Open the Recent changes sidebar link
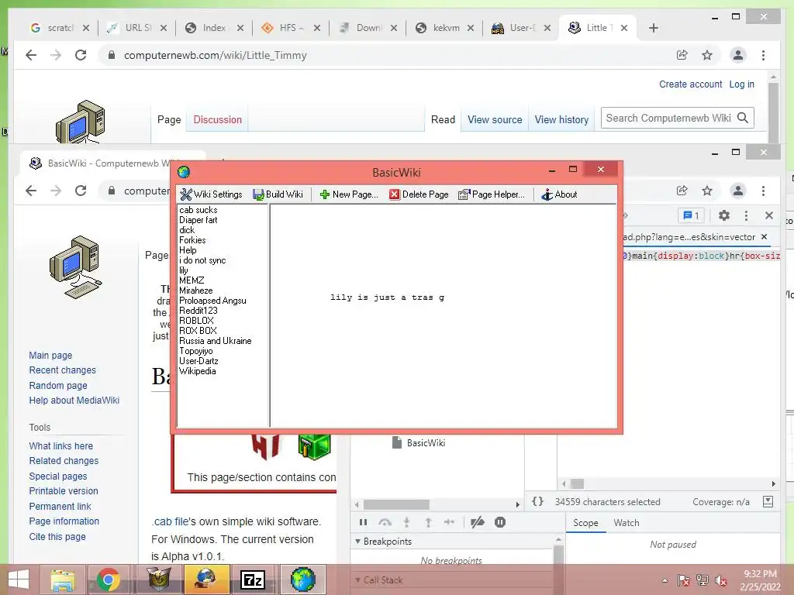The image size is (794, 595). pyautogui.click(x=62, y=370)
